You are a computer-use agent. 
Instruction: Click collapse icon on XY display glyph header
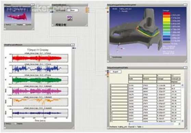[x=73, y=45]
